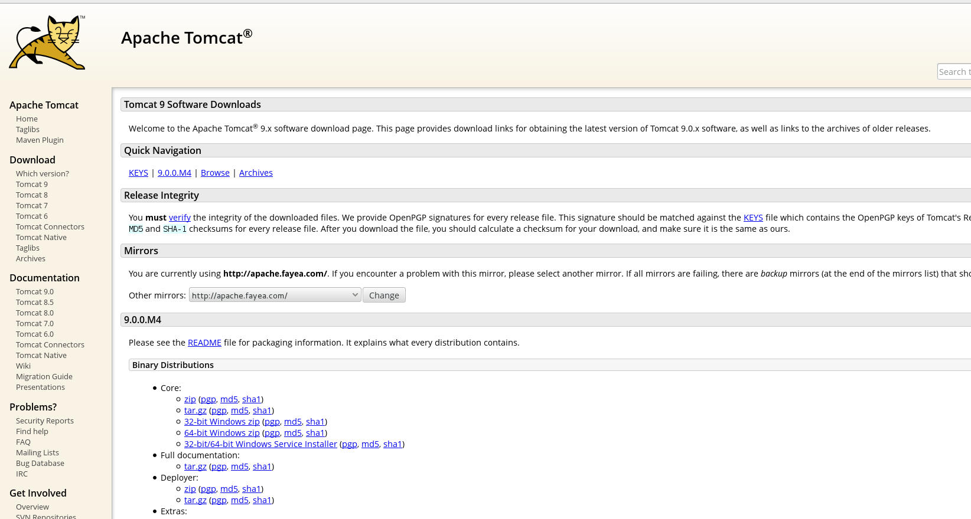This screenshot has height=519, width=971.
Task: Download the Deployer tar.gz
Action: (195, 500)
